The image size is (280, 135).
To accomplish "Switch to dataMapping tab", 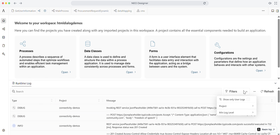I will click(x=122, y=11).
